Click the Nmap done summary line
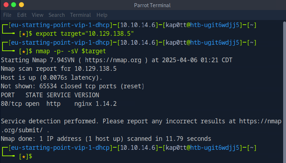Image resolution: width=286 pixels, height=163 pixels. pyautogui.click(x=106, y=138)
